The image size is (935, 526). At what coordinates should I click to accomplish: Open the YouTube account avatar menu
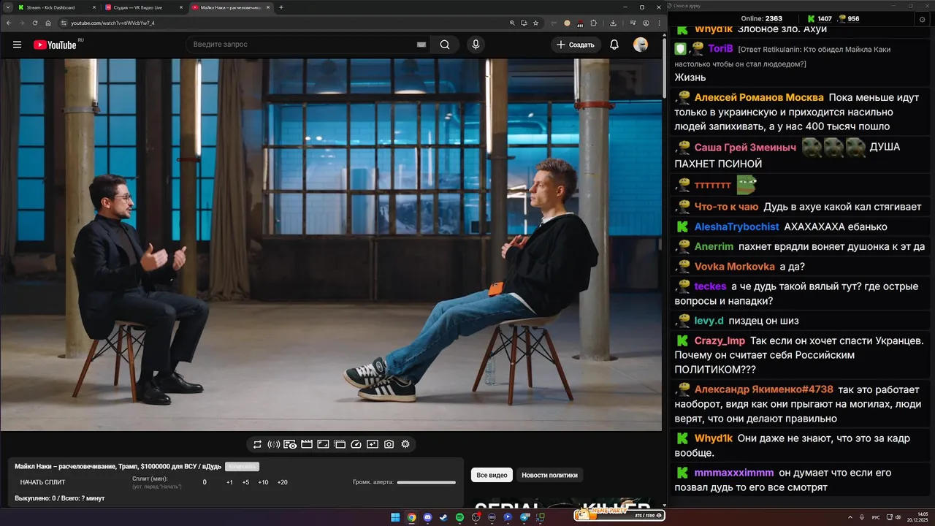click(x=641, y=45)
